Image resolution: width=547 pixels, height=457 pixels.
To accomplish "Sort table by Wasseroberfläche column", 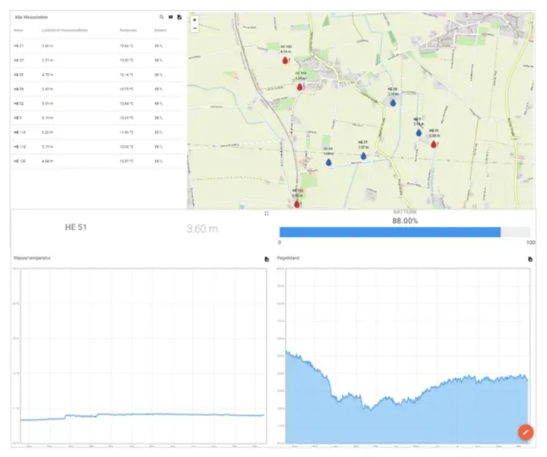I will pos(65,30).
